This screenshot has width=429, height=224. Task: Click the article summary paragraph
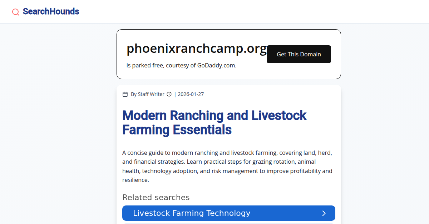[x=227, y=166]
